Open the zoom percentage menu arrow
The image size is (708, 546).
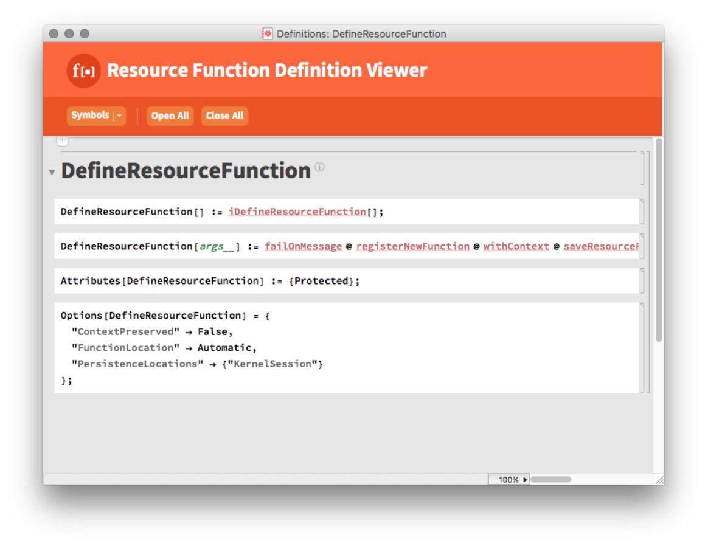click(526, 479)
